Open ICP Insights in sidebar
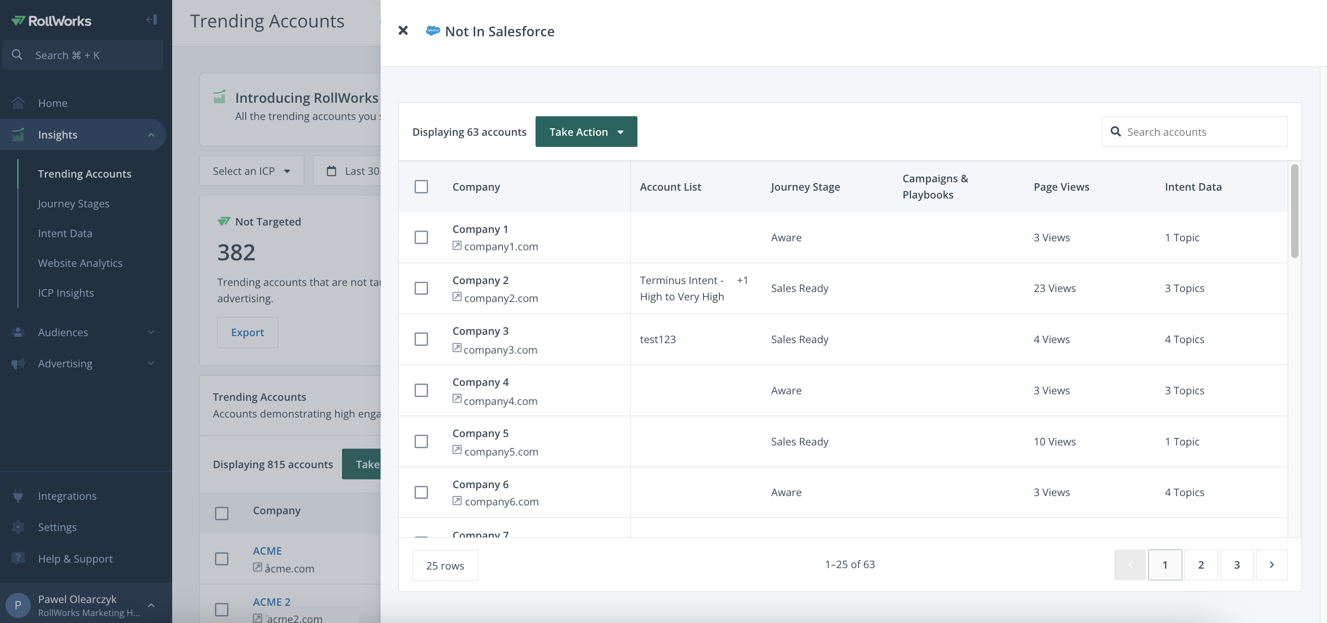Screen dimensions: 1327x623 coord(66,293)
